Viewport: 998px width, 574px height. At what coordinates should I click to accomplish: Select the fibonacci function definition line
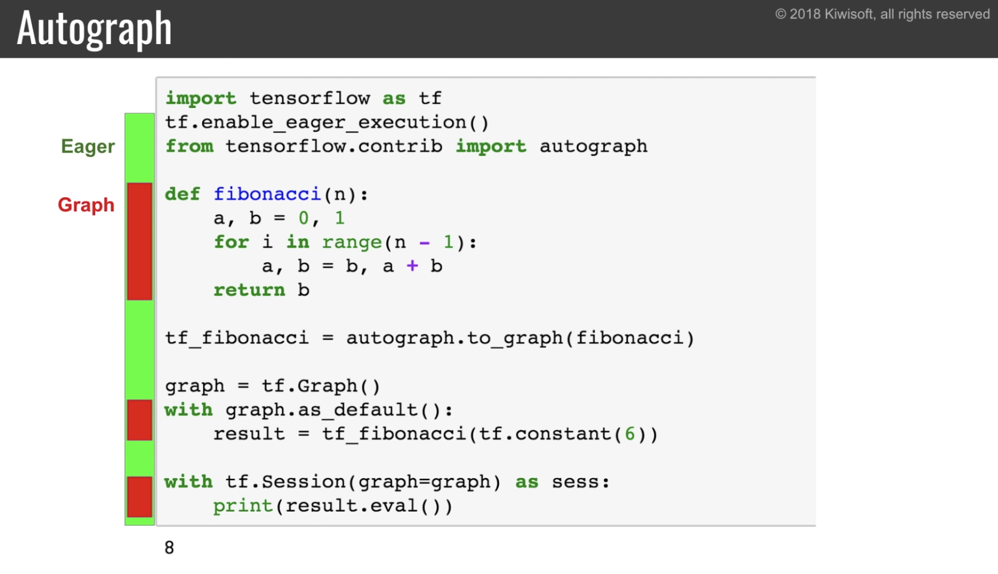pos(266,193)
